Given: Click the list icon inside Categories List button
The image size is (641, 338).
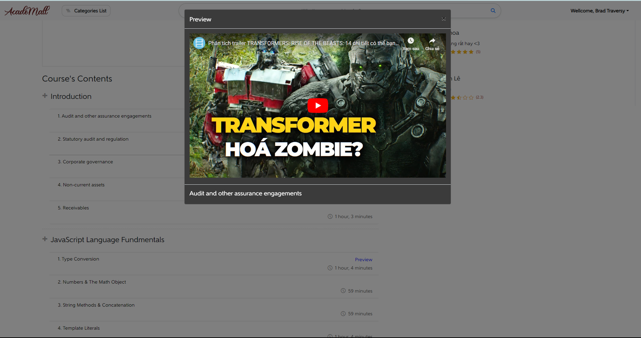Looking at the screenshot, I should (x=68, y=10).
